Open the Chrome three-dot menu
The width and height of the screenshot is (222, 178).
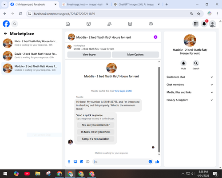click(217, 14)
